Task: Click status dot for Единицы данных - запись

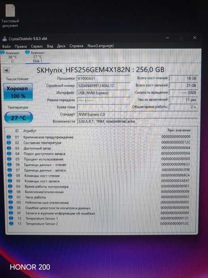Action: tap(10, 170)
